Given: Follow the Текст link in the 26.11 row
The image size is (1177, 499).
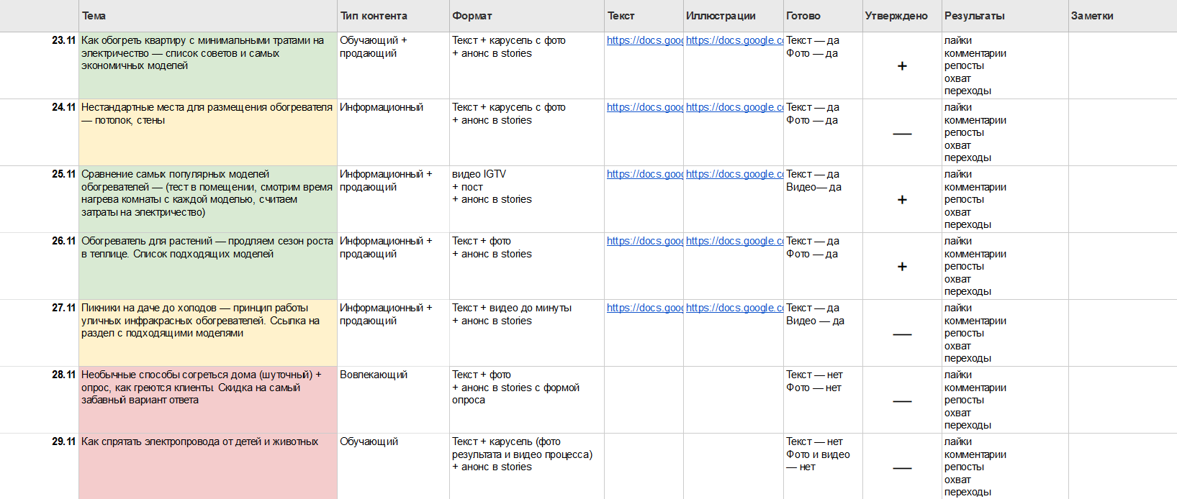Looking at the screenshot, I should point(644,242).
